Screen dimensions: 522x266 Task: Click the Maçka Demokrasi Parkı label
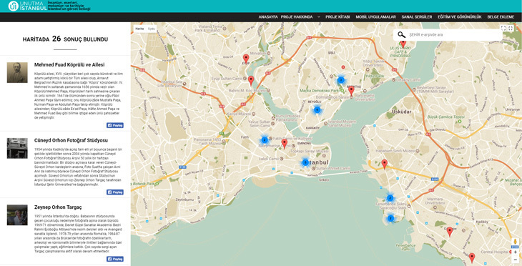coord(319,91)
